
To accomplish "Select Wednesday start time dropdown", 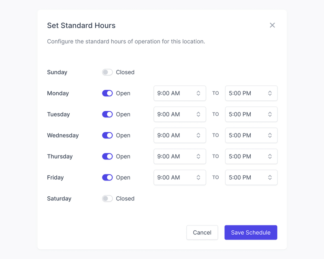I will [x=179, y=136].
